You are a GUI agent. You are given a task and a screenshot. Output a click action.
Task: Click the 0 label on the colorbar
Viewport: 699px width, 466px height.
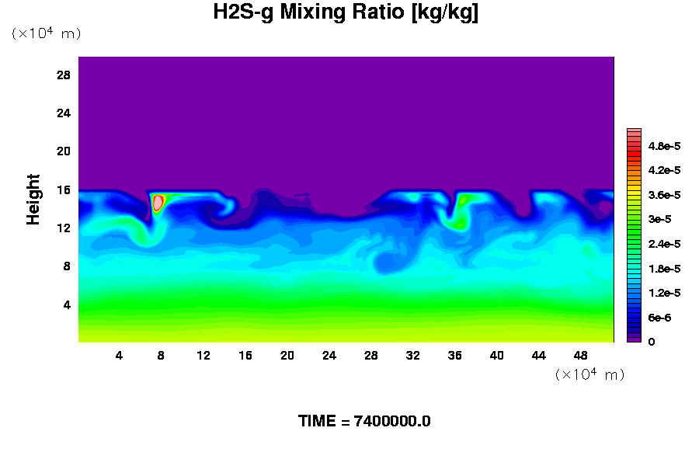[x=651, y=342]
